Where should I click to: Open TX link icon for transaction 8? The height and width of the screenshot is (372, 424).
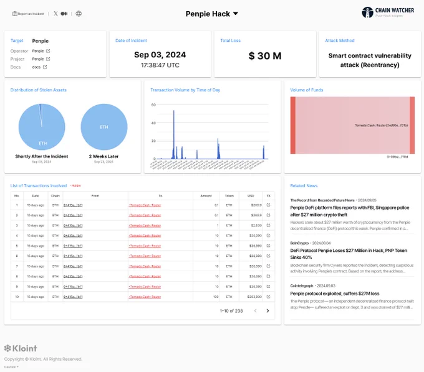pyautogui.click(x=268, y=276)
